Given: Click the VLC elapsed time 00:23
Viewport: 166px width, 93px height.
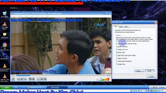Looking at the screenshot, I should (x=13, y=76).
